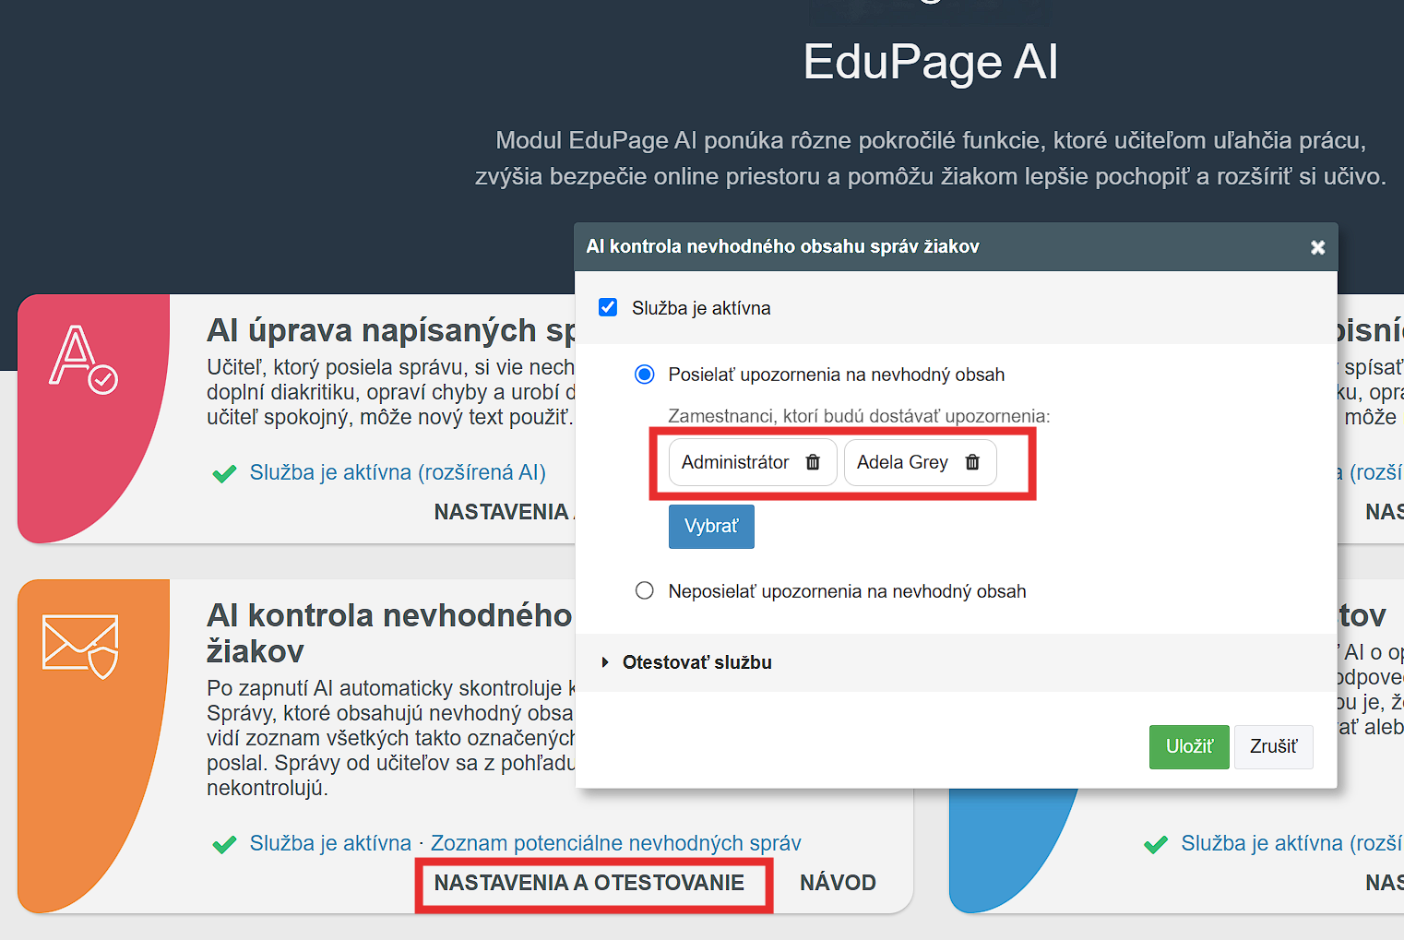Select Posielať upozornenia na nevhodný obsah
This screenshot has width=1404, height=940.
(x=645, y=375)
